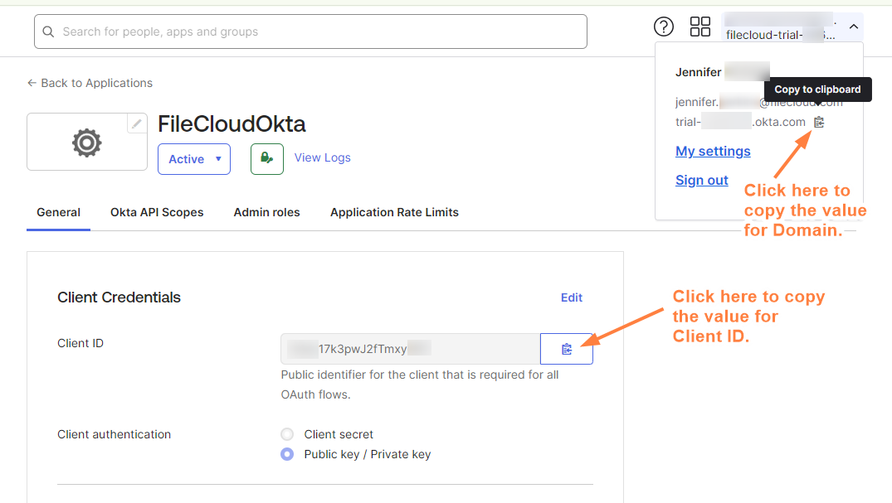
Task: Click the pencil icon to edit app logo
Action: pyautogui.click(x=137, y=123)
